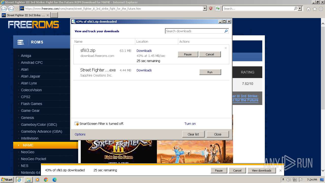
Task: Click Internet Explorer taskbar icon
Action: [19, 180]
